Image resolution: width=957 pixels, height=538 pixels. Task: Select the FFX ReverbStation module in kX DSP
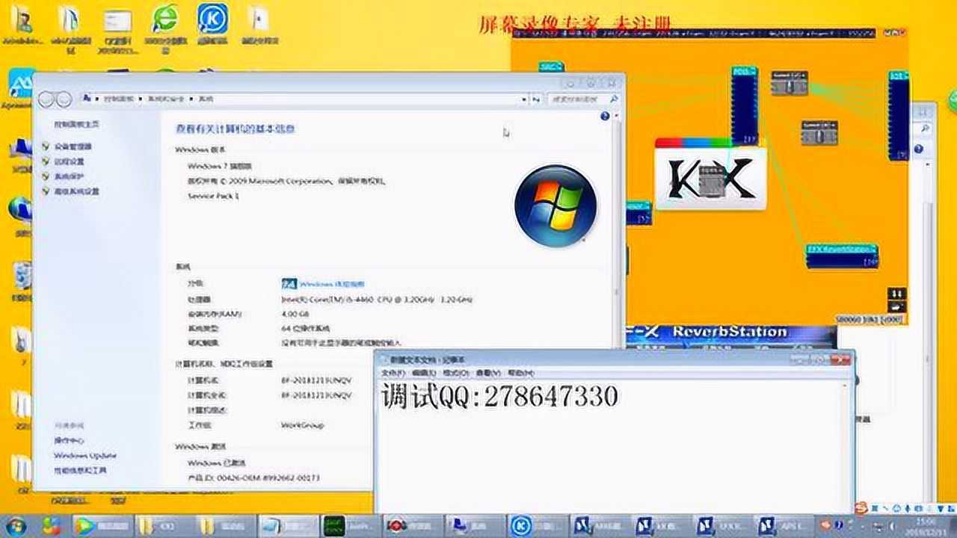[842, 256]
